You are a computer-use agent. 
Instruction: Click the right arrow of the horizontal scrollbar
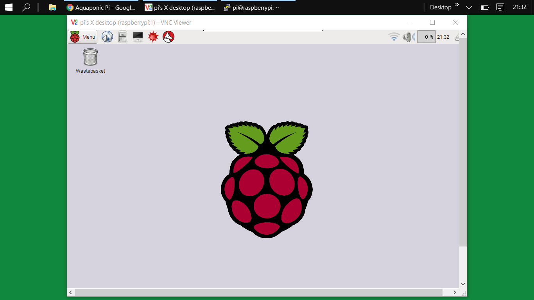coord(454,292)
